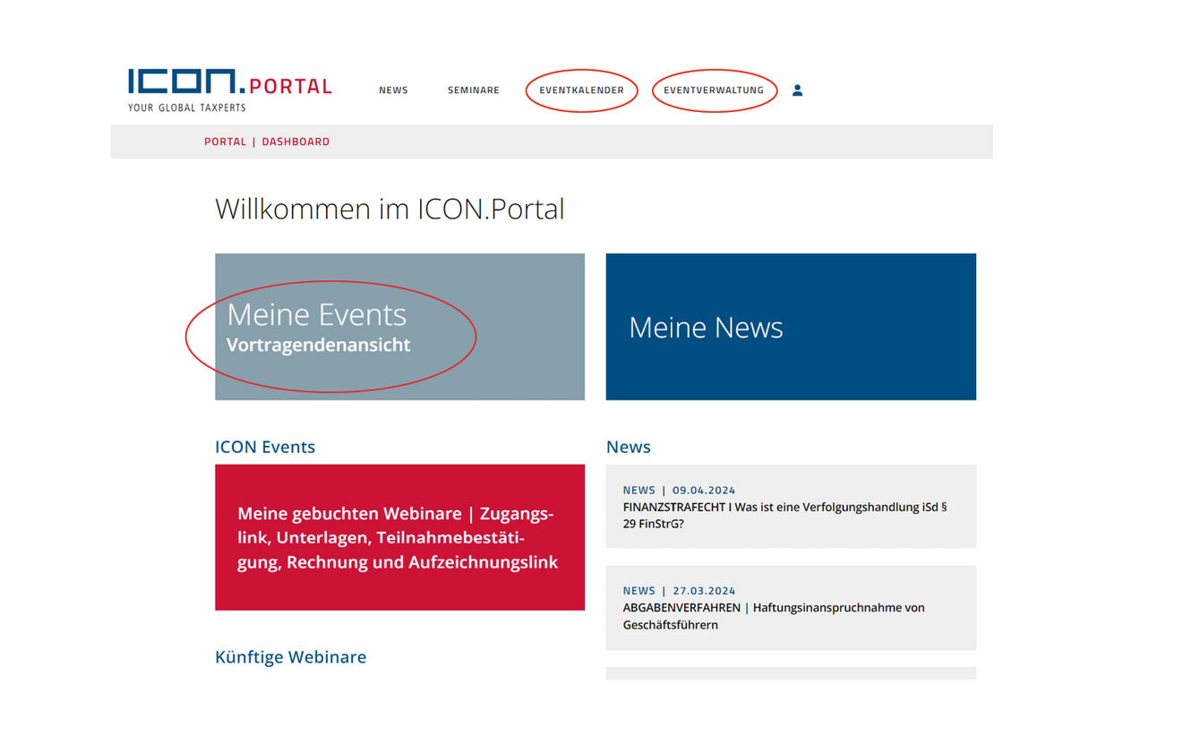The height and width of the screenshot is (736, 1200).
Task: Open EVENTKALENDER in the navigation
Action: click(581, 90)
